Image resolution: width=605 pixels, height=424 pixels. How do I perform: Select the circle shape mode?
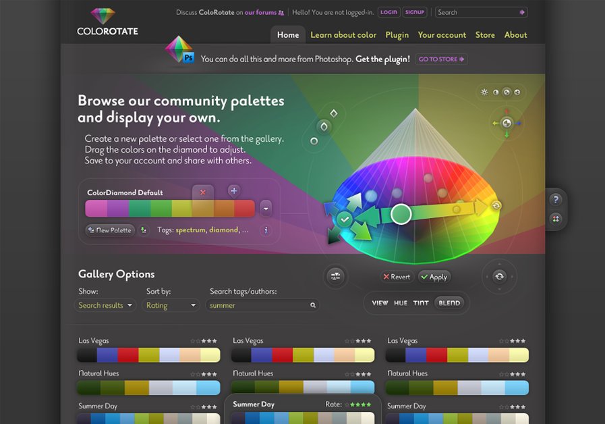314,141
